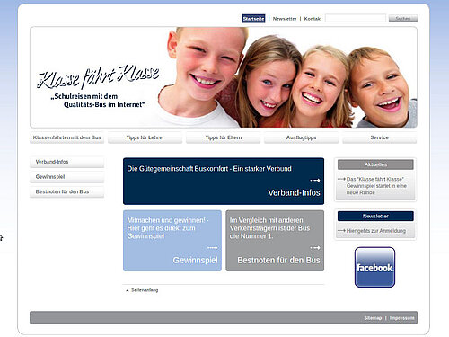Open the Service menu item
The image size is (449, 337).
pos(380,137)
